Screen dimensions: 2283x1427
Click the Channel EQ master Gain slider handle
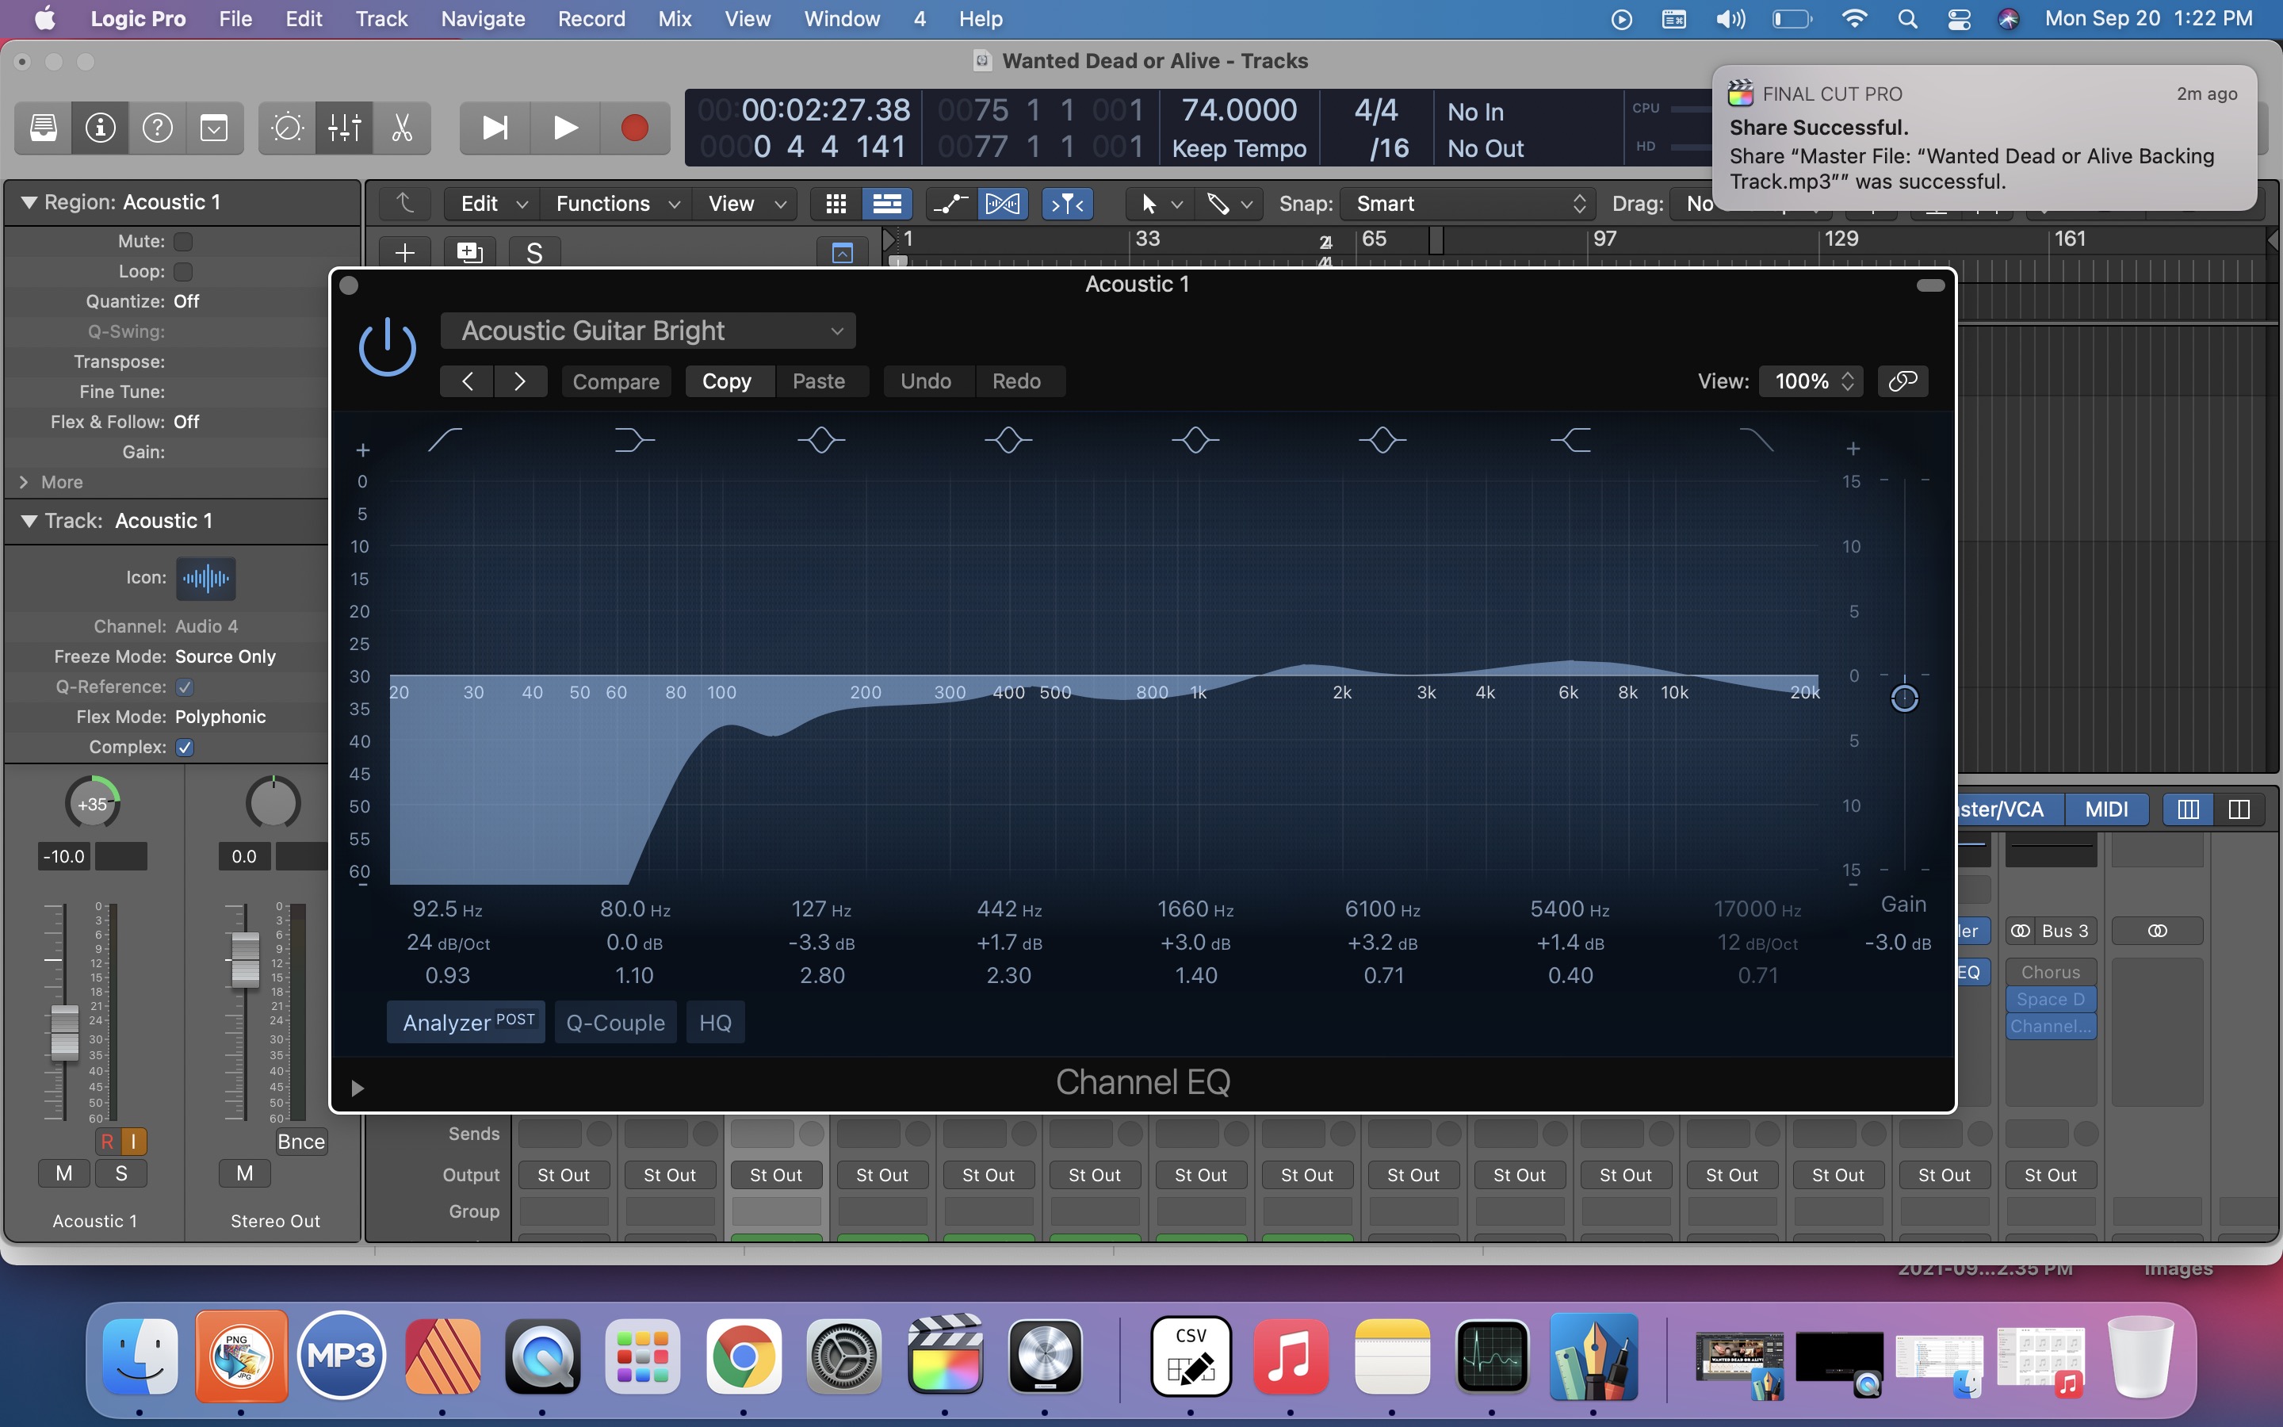click(1904, 698)
